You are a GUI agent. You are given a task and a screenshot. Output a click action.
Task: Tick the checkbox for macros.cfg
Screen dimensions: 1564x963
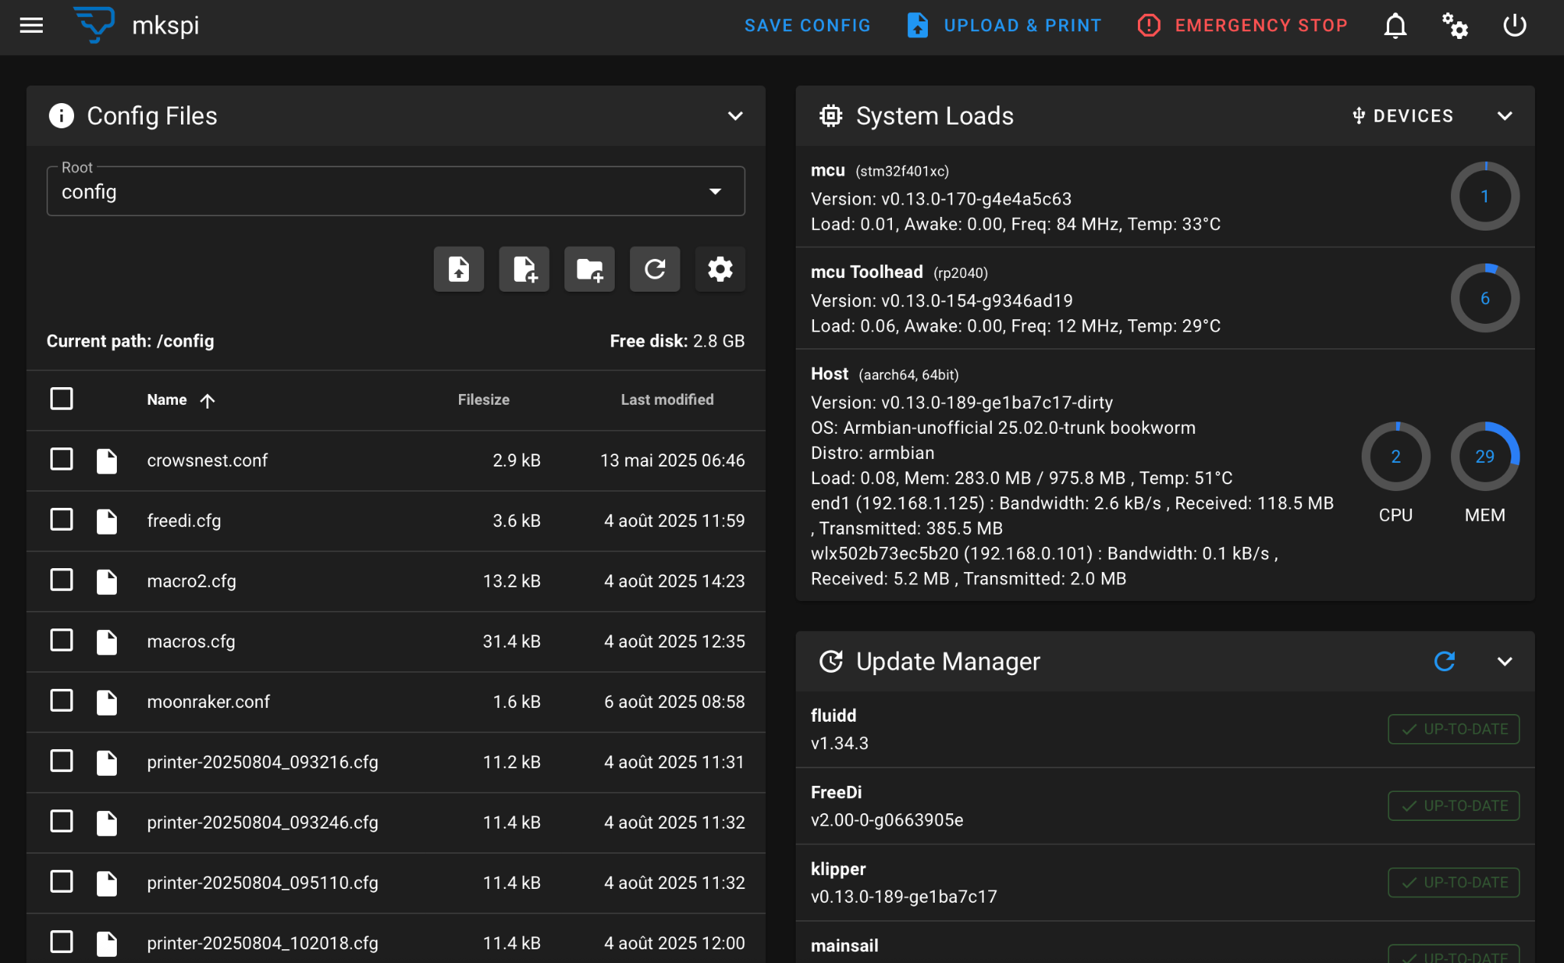[62, 641]
